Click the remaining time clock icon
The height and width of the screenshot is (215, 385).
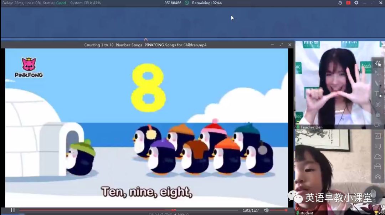[x=187, y=3]
